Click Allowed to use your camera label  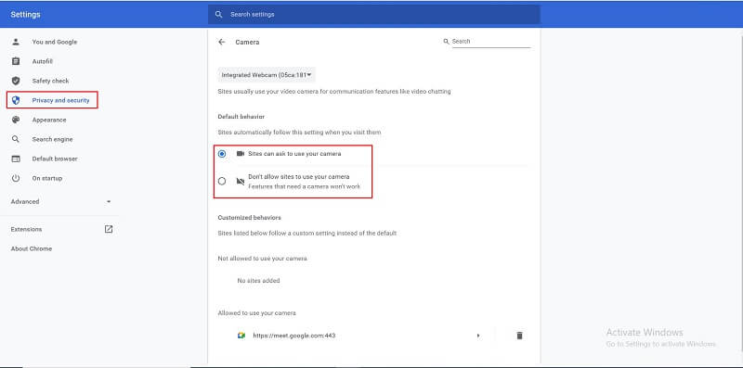pyautogui.click(x=257, y=313)
